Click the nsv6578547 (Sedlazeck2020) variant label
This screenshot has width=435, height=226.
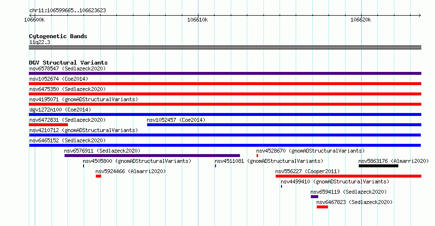[67, 68]
